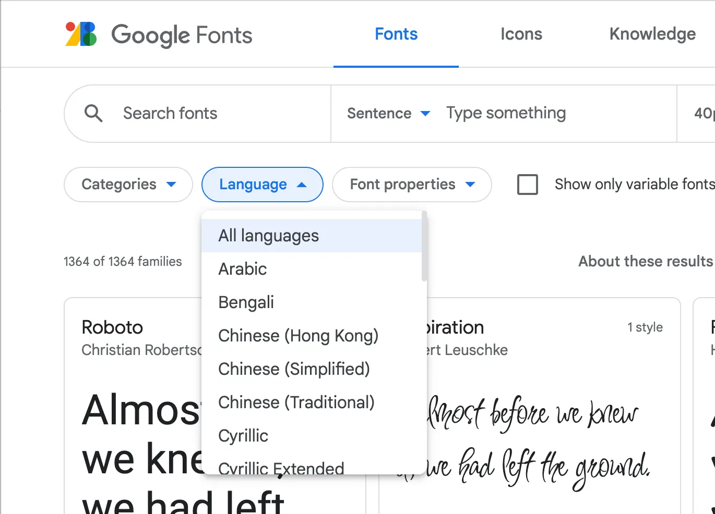
Task: Select the Fonts tab
Action: 396,34
